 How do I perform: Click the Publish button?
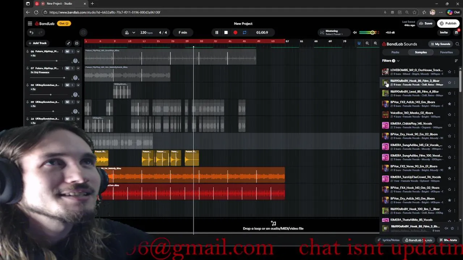tap(448, 23)
